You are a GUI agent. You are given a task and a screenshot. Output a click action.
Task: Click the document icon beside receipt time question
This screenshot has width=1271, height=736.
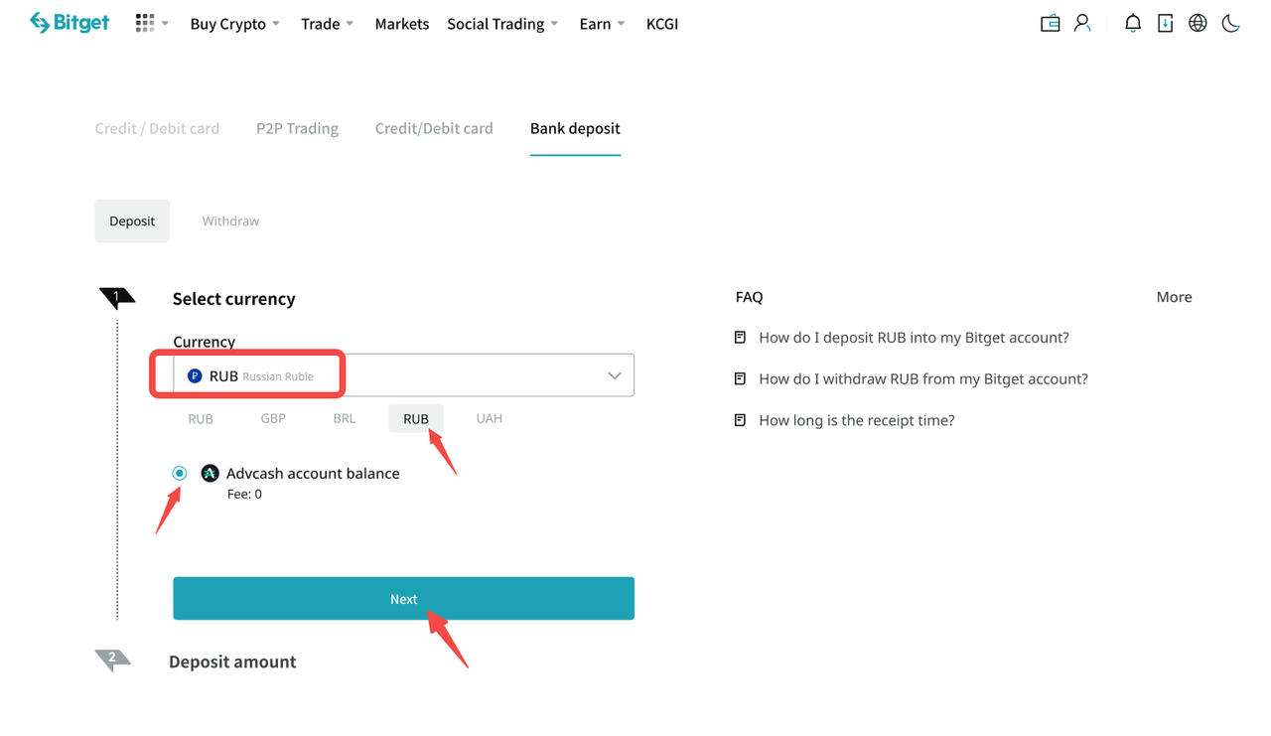[740, 420]
